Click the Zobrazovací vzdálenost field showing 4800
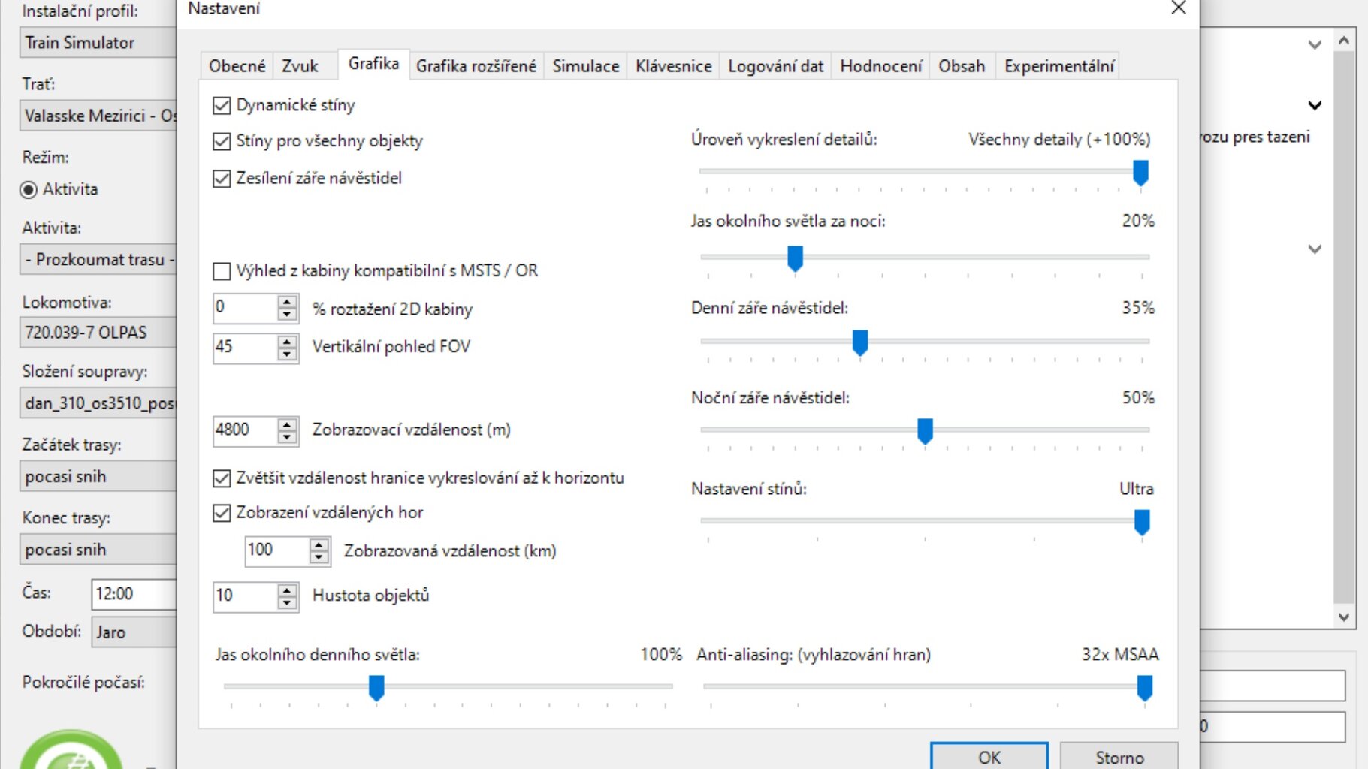Viewport: 1368px width, 769px height. coord(245,430)
